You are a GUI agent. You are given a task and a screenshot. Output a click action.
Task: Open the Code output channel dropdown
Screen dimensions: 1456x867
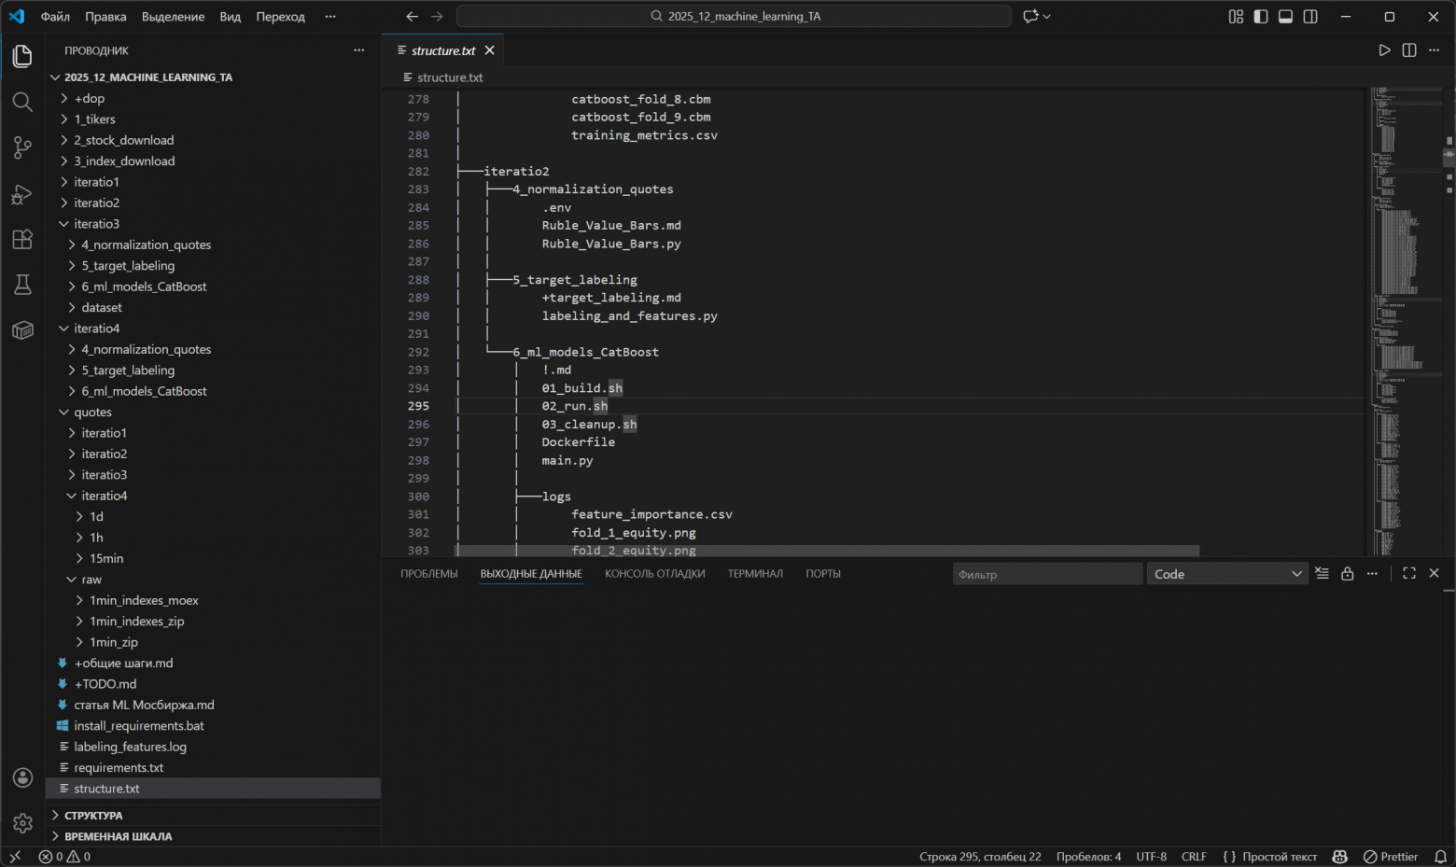(x=1226, y=573)
